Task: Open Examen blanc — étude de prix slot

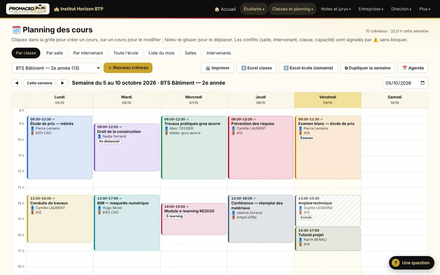Action: coord(328,147)
